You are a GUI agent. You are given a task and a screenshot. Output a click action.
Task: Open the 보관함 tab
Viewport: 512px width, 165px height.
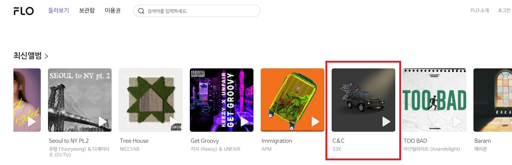pyautogui.click(x=87, y=10)
